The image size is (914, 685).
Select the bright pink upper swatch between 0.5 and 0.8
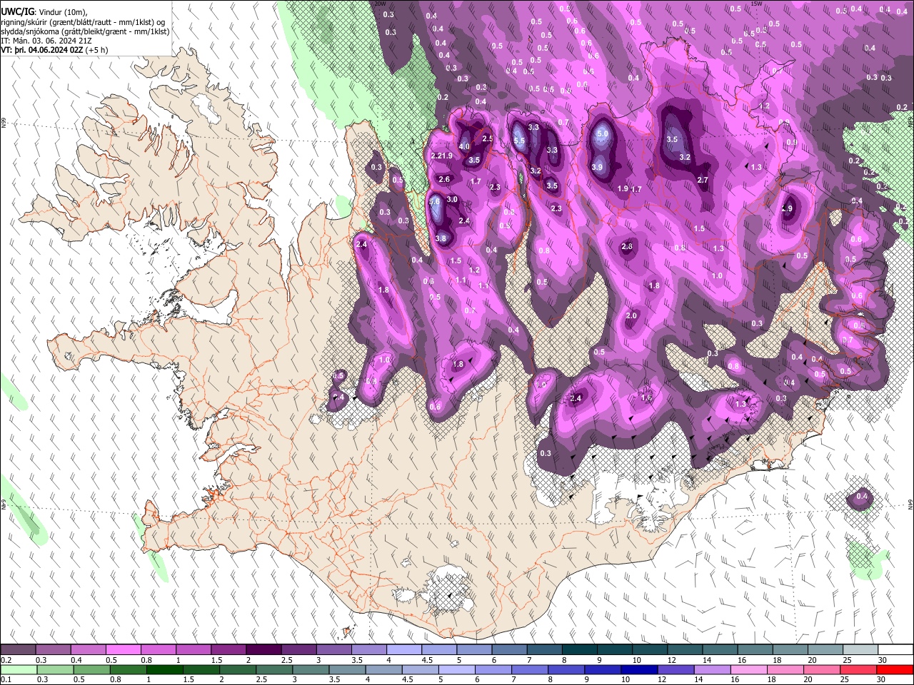click(x=124, y=650)
